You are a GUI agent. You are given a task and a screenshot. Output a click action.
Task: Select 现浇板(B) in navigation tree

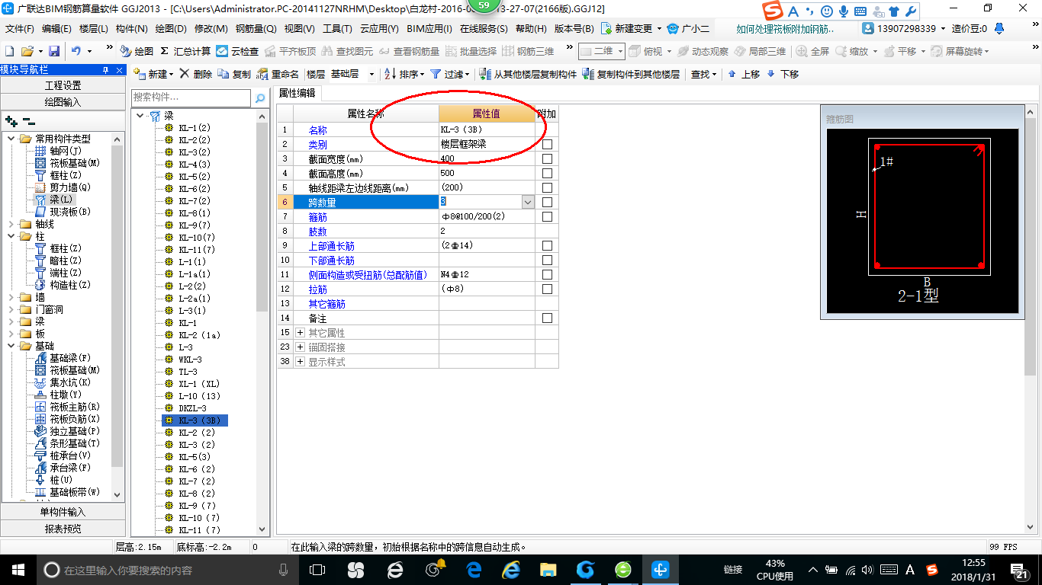(70, 212)
